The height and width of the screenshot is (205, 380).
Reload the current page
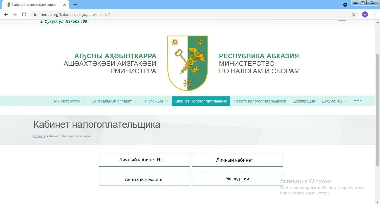(24, 14)
